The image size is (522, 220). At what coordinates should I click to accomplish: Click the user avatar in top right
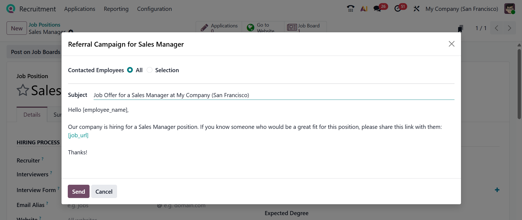509,9
